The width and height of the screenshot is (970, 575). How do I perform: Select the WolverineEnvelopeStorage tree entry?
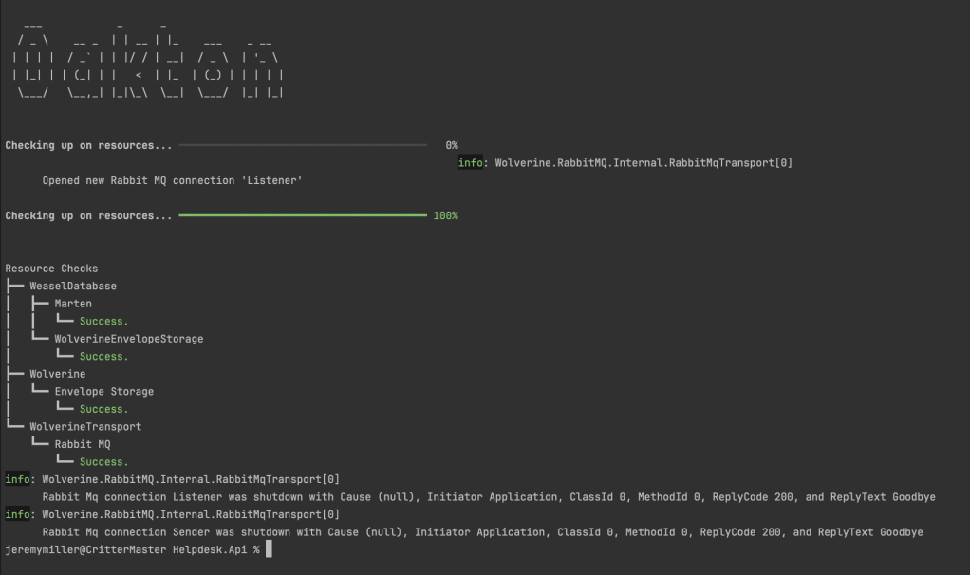click(x=128, y=339)
